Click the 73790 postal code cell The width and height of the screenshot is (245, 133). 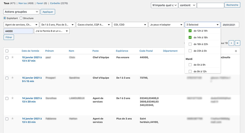coord(144,78)
